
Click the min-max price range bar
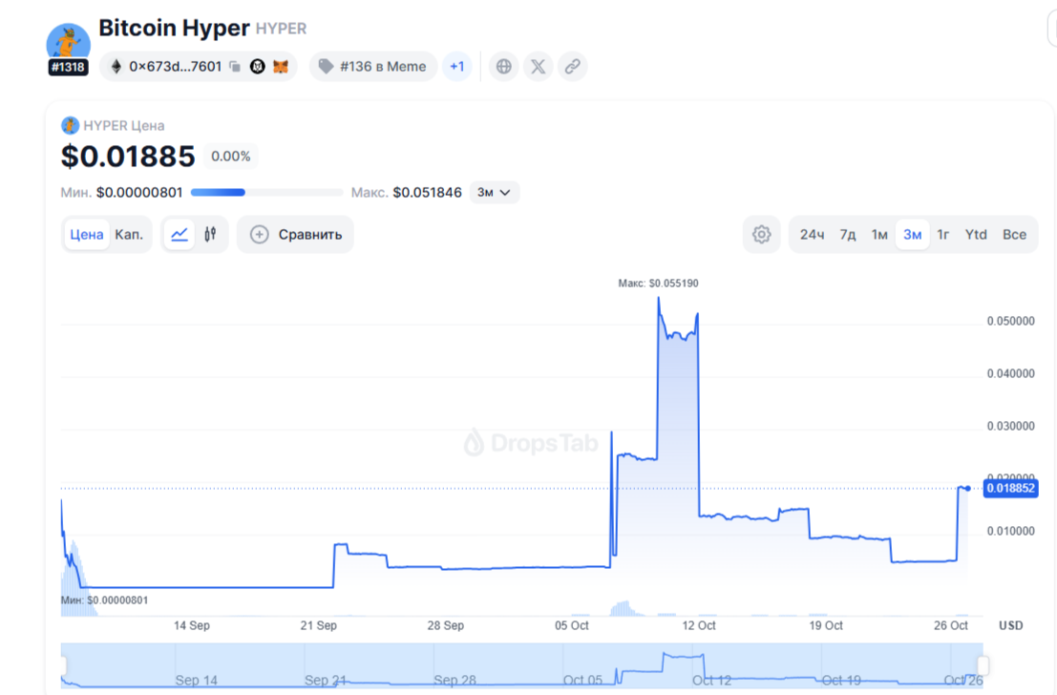tap(267, 192)
